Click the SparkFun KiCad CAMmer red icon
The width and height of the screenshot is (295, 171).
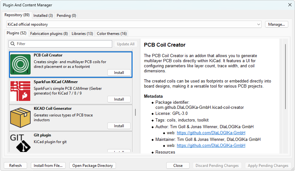click(20, 91)
